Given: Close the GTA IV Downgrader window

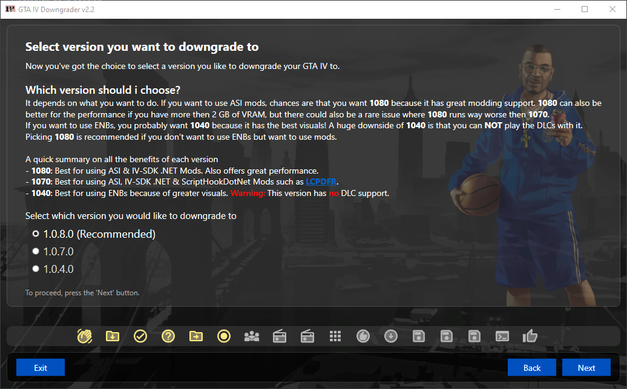Looking at the screenshot, I should [x=612, y=9].
